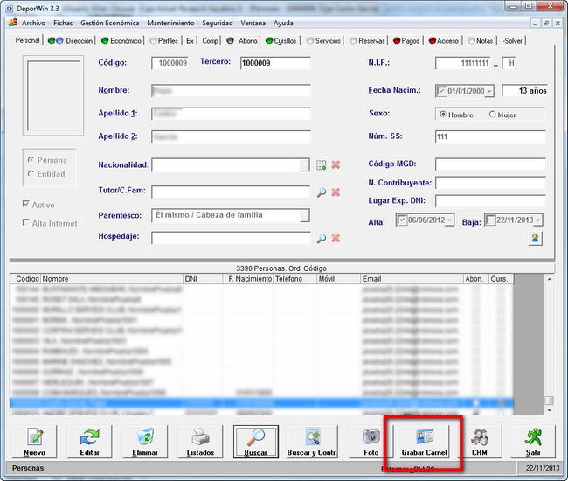Viewport: 568px width, 481px height.
Task: Open Listados printer button
Action: (x=200, y=442)
